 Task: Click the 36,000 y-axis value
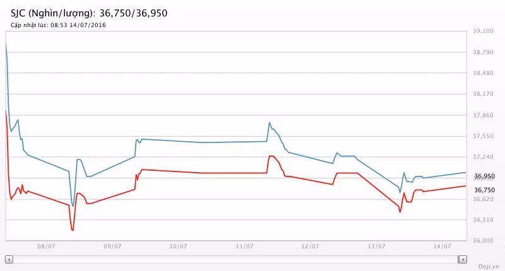tap(483, 241)
